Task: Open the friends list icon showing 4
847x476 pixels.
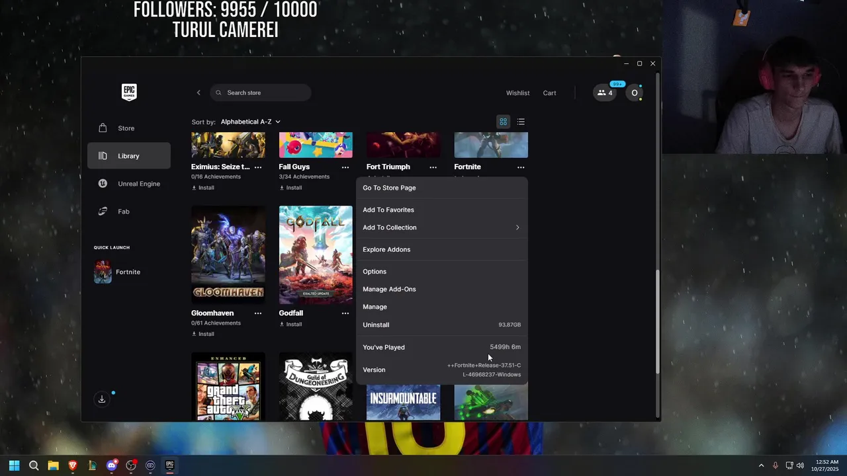Action: (605, 93)
